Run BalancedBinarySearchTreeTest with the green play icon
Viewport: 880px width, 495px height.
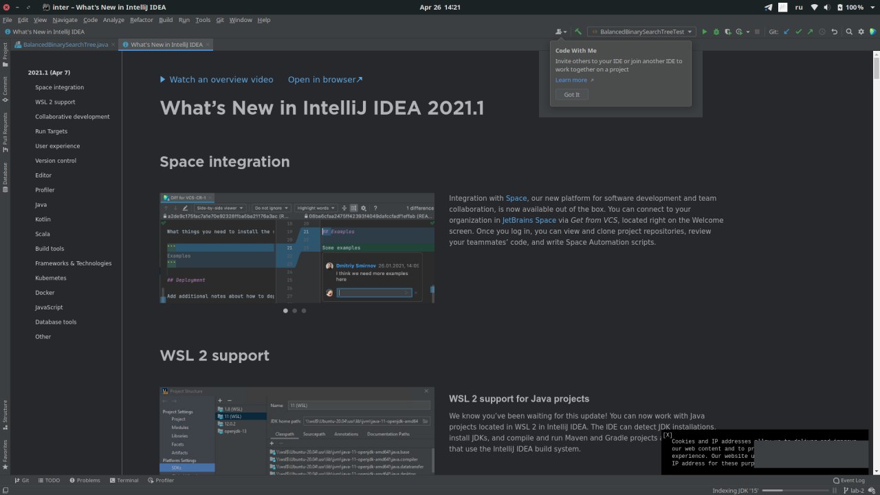click(705, 32)
